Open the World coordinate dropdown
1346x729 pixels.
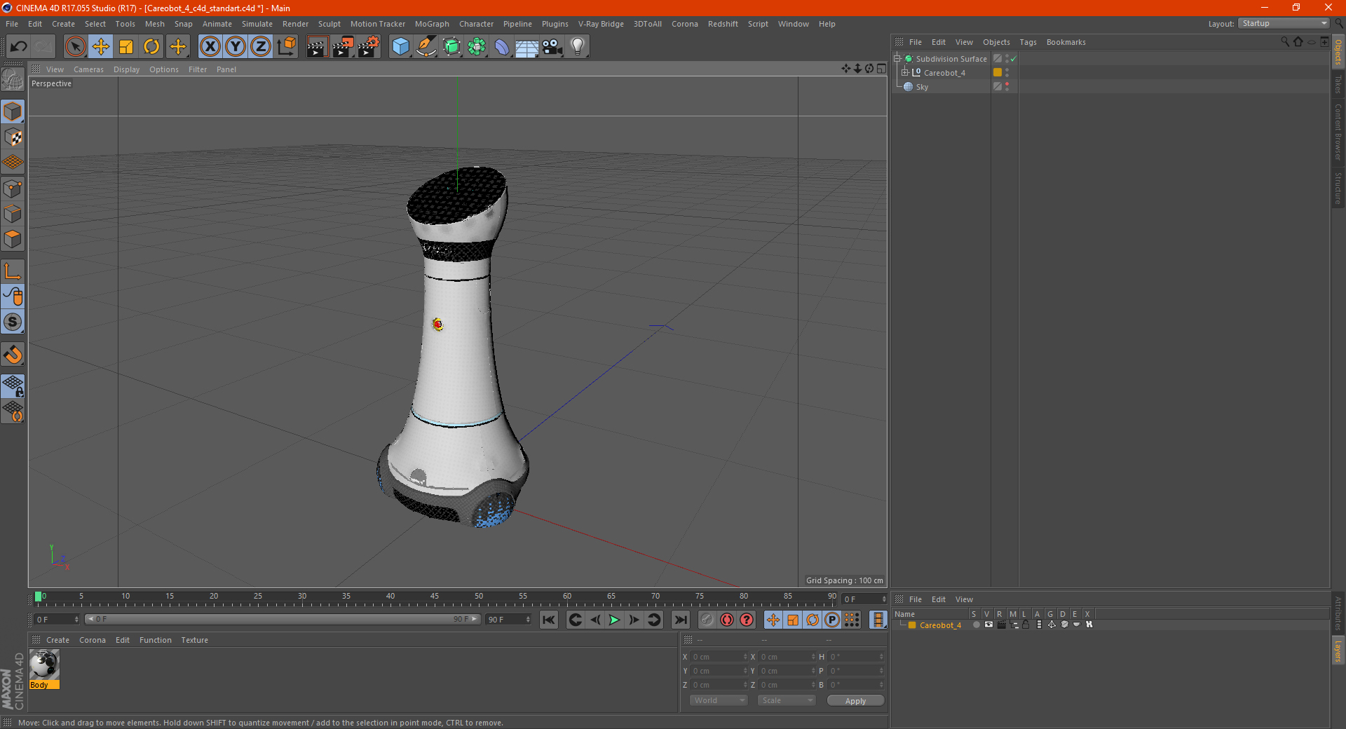(719, 700)
